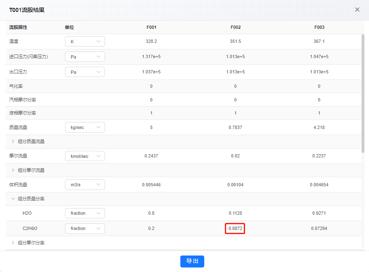The height and width of the screenshot is (272, 369).
Task: Click the vertical scrollbar of the table
Action: tap(363, 94)
